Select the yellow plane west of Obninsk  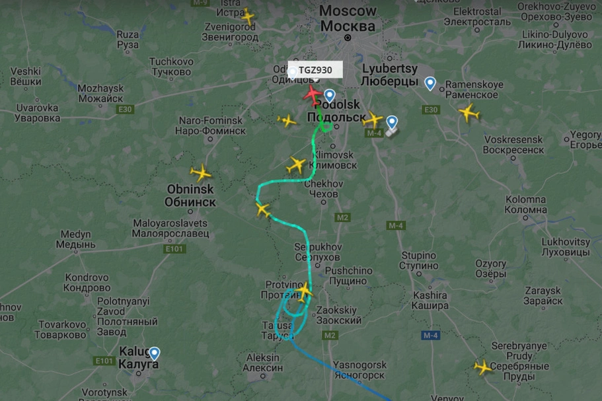[200, 173]
